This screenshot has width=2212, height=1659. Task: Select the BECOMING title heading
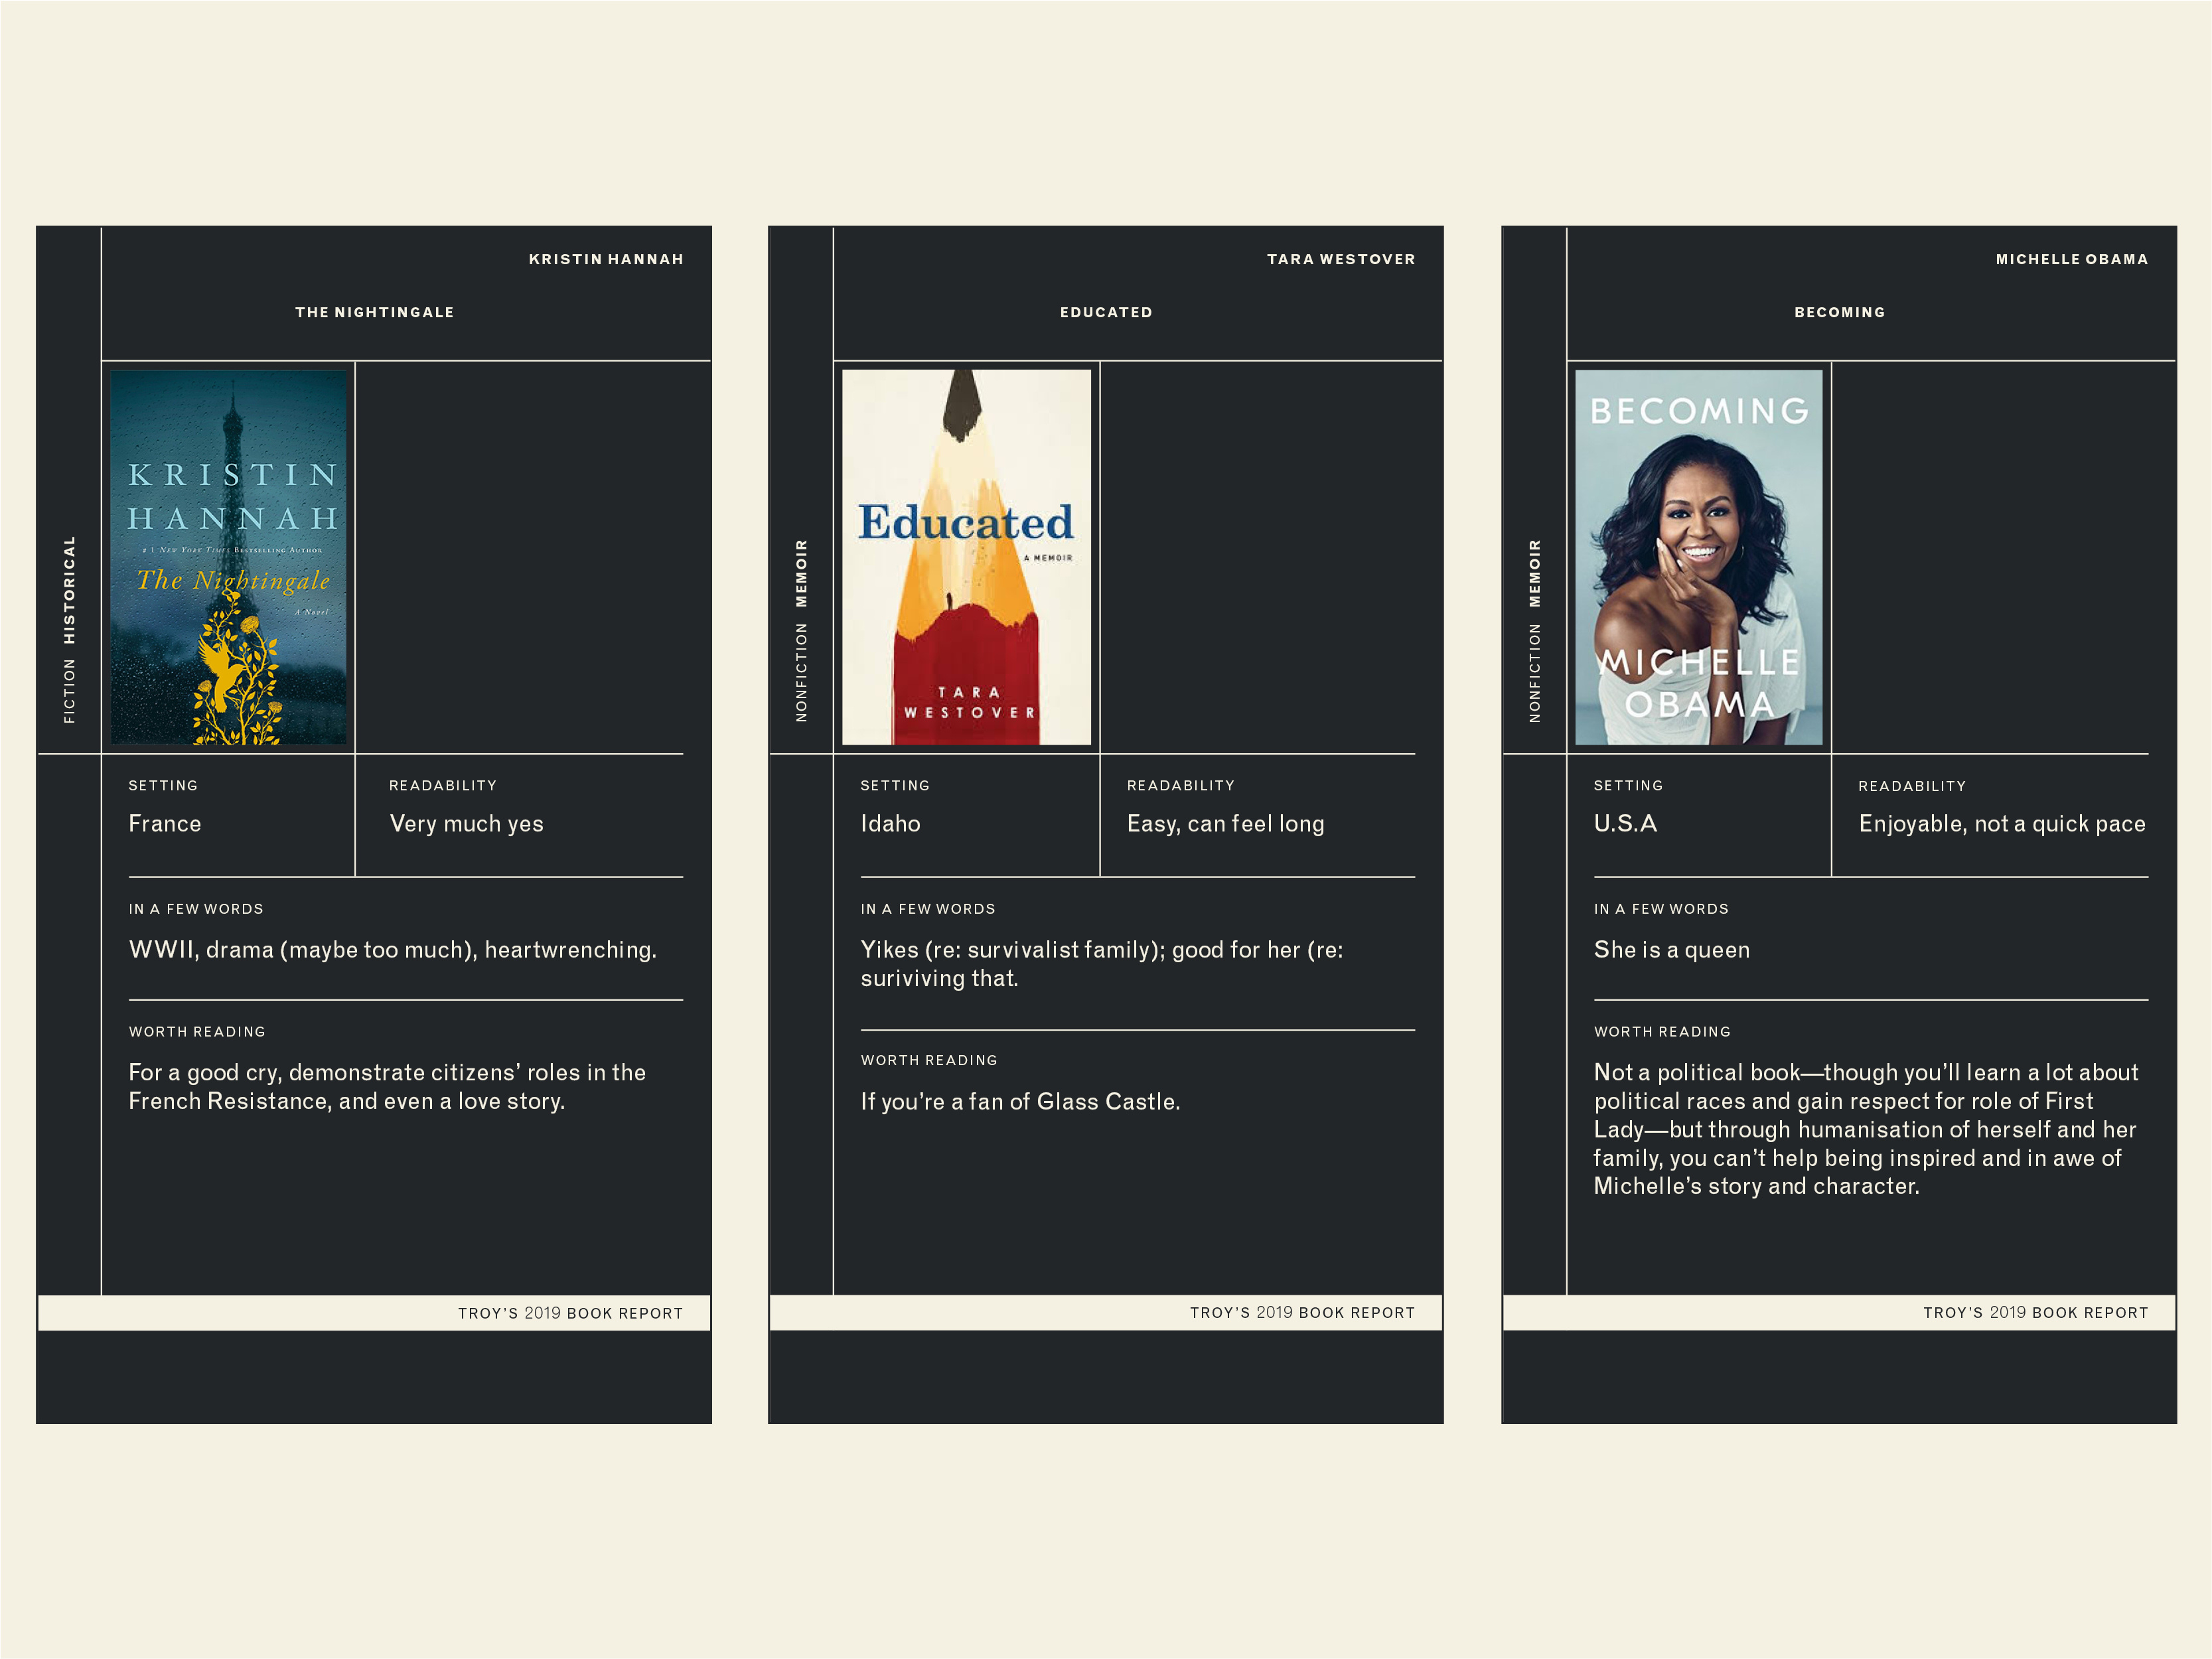click(x=1839, y=312)
